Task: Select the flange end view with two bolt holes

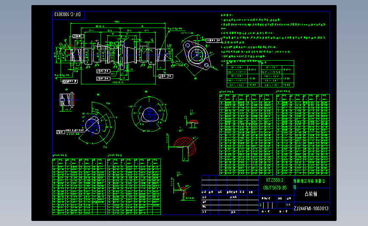Action: coord(197,55)
